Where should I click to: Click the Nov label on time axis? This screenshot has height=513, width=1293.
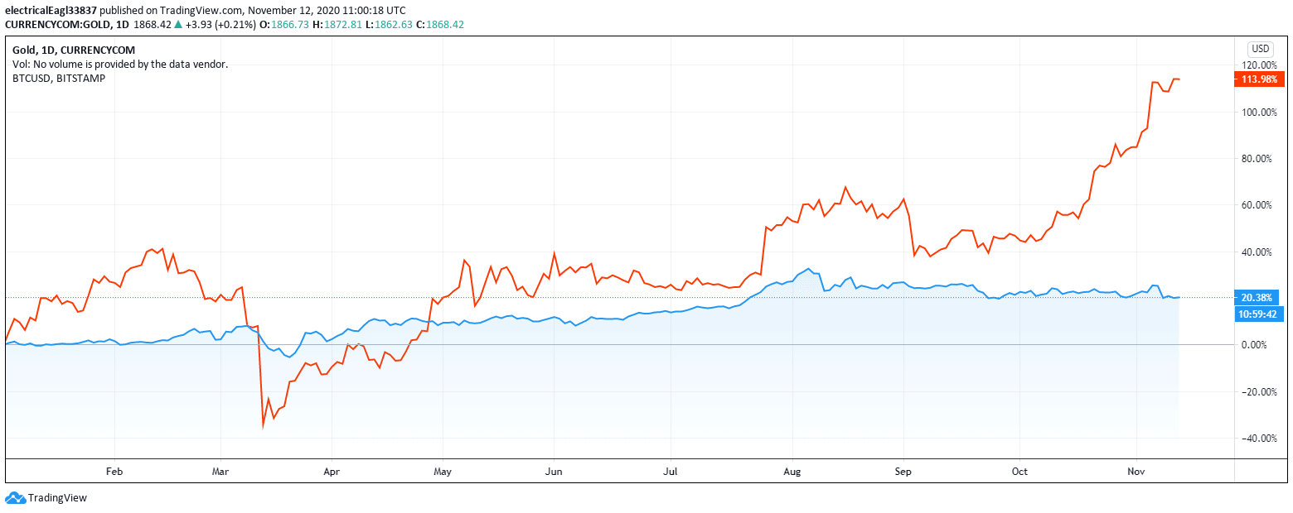point(1137,472)
